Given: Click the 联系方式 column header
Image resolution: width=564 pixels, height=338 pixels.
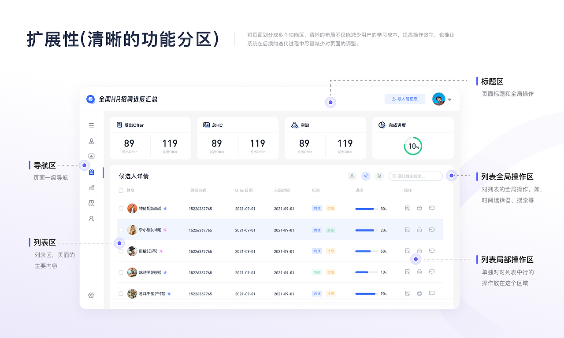Looking at the screenshot, I should 198,191.
